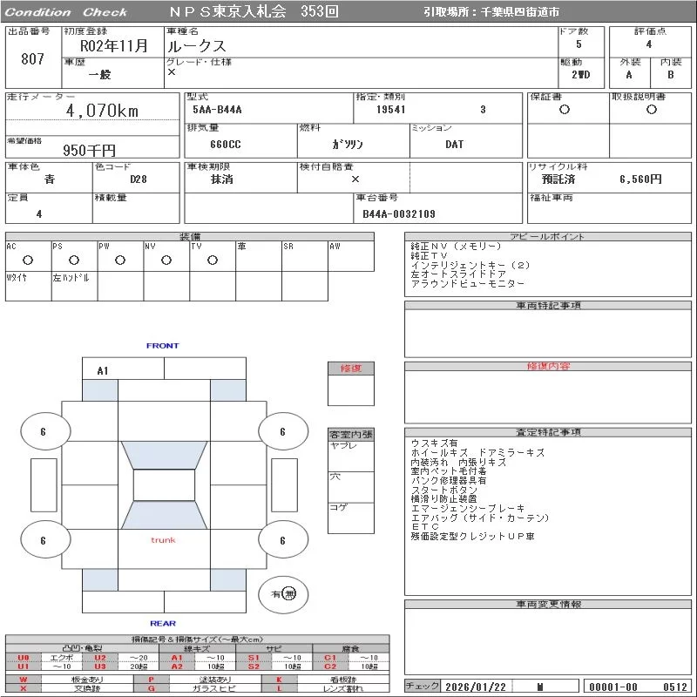
Task: Select the rear-right wheel circle
Action: coord(282,541)
